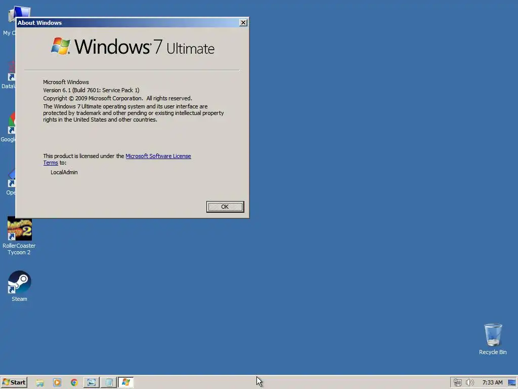
Task: Click the notepad-like taskbar button
Action: pyautogui.click(x=108, y=382)
